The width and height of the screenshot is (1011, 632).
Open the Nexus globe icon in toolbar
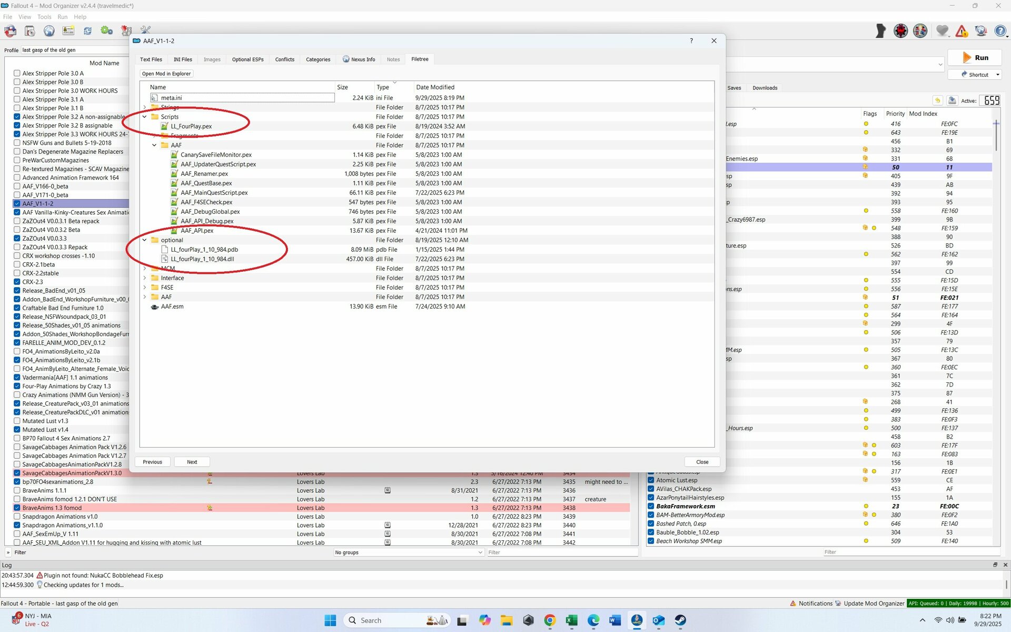(x=49, y=31)
